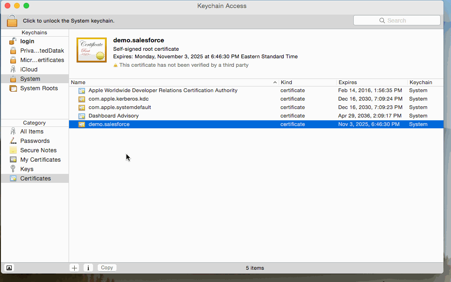Toggle the keychains list view button
The width and height of the screenshot is (451, 282).
coord(9,268)
